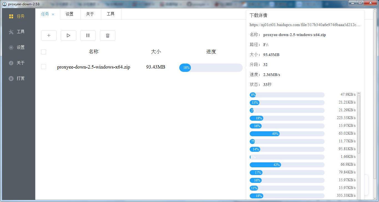
Task: Click the 7% segment progress bar
Action: point(287,142)
